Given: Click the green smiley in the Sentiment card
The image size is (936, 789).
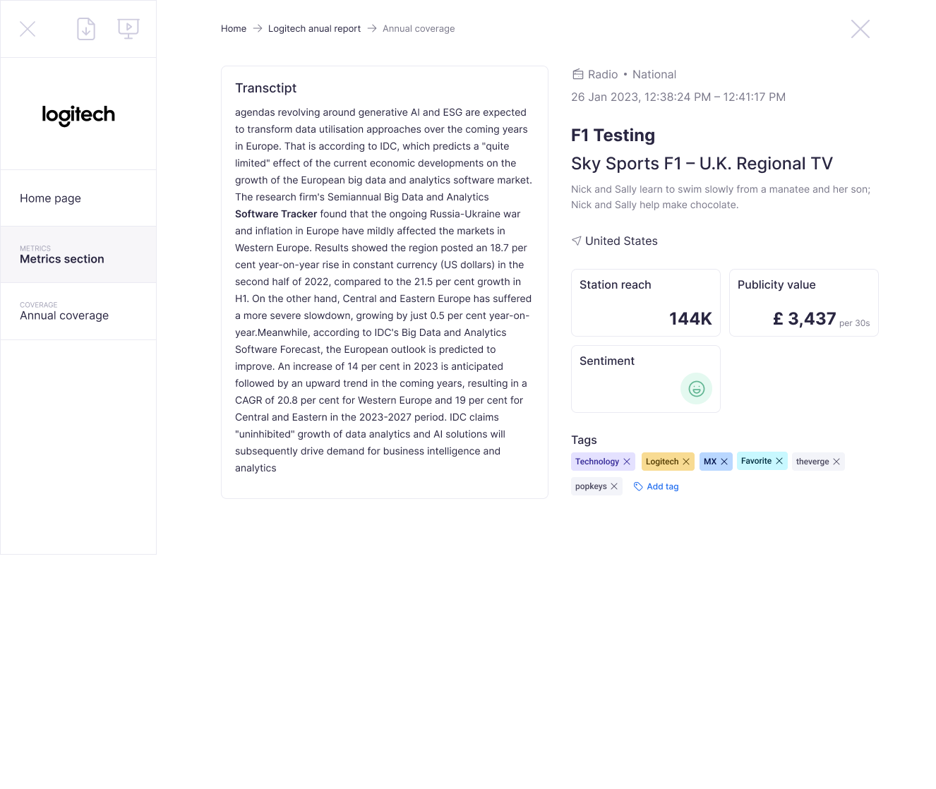Looking at the screenshot, I should pyautogui.click(x=696, y=388).
